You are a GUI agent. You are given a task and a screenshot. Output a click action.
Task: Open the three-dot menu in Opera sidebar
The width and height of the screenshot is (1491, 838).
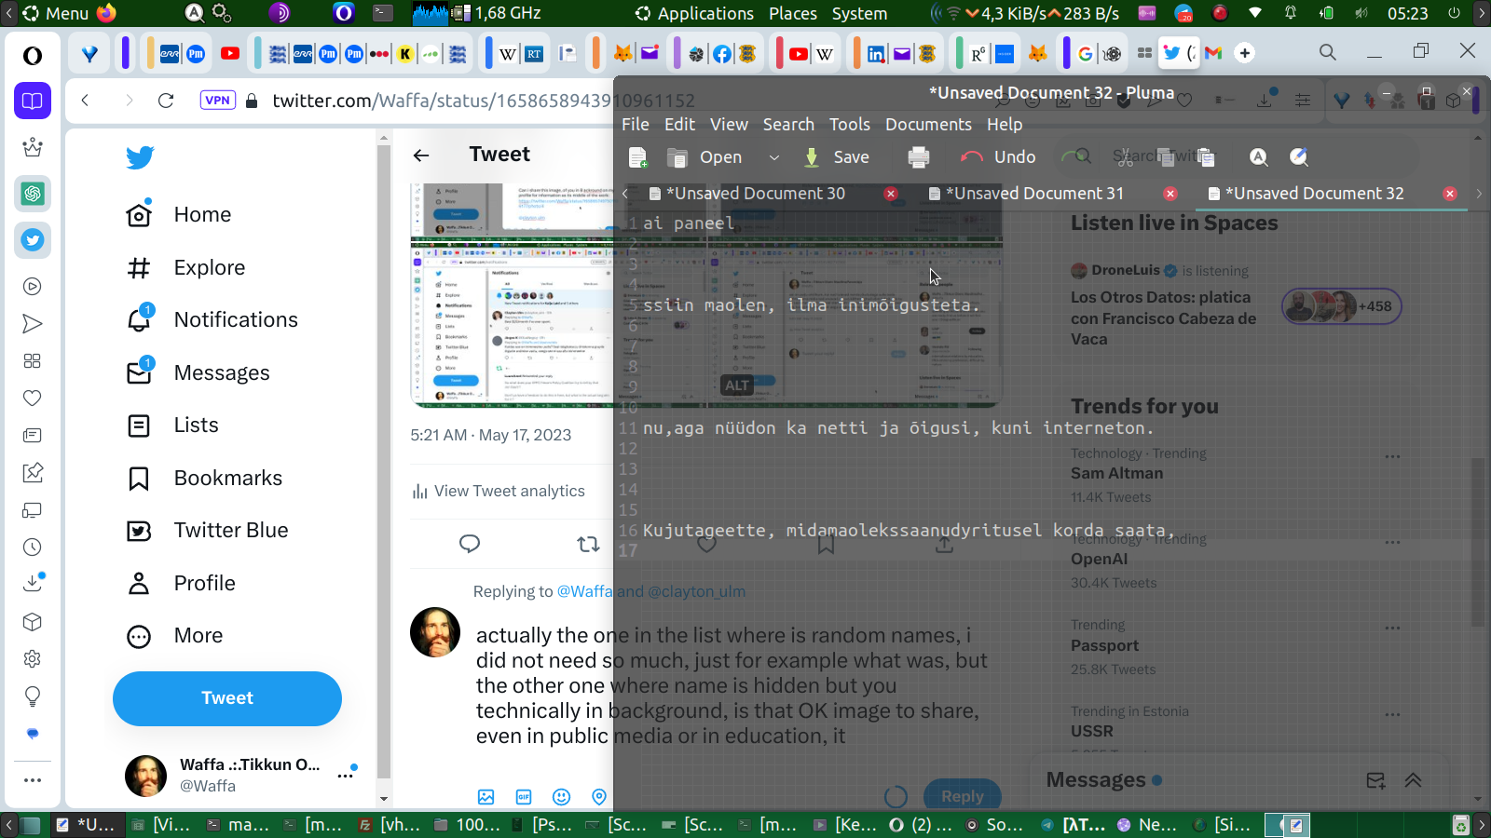point(33,780)
